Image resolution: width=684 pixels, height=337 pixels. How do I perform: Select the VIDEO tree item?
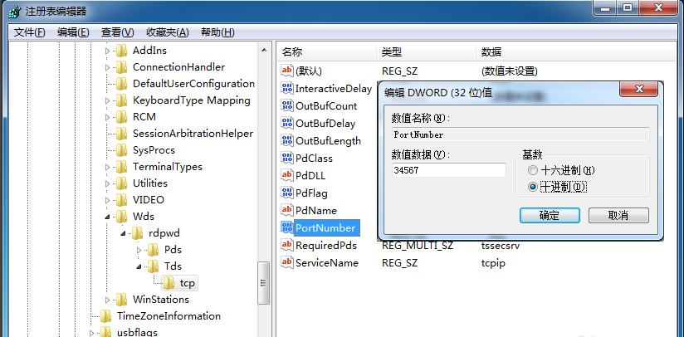(x=149, y=200)
